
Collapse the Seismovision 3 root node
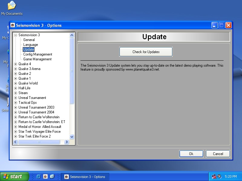click(x=16, y=35)
